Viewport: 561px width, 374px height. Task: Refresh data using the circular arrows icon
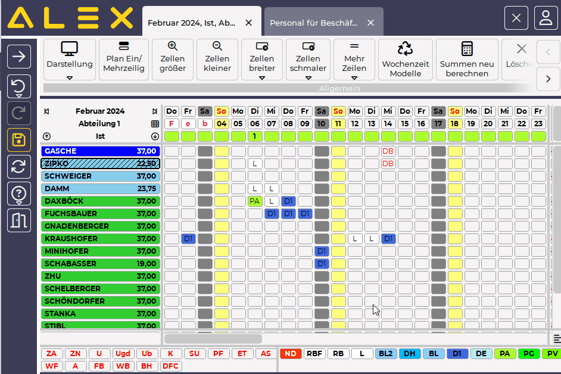19,167
